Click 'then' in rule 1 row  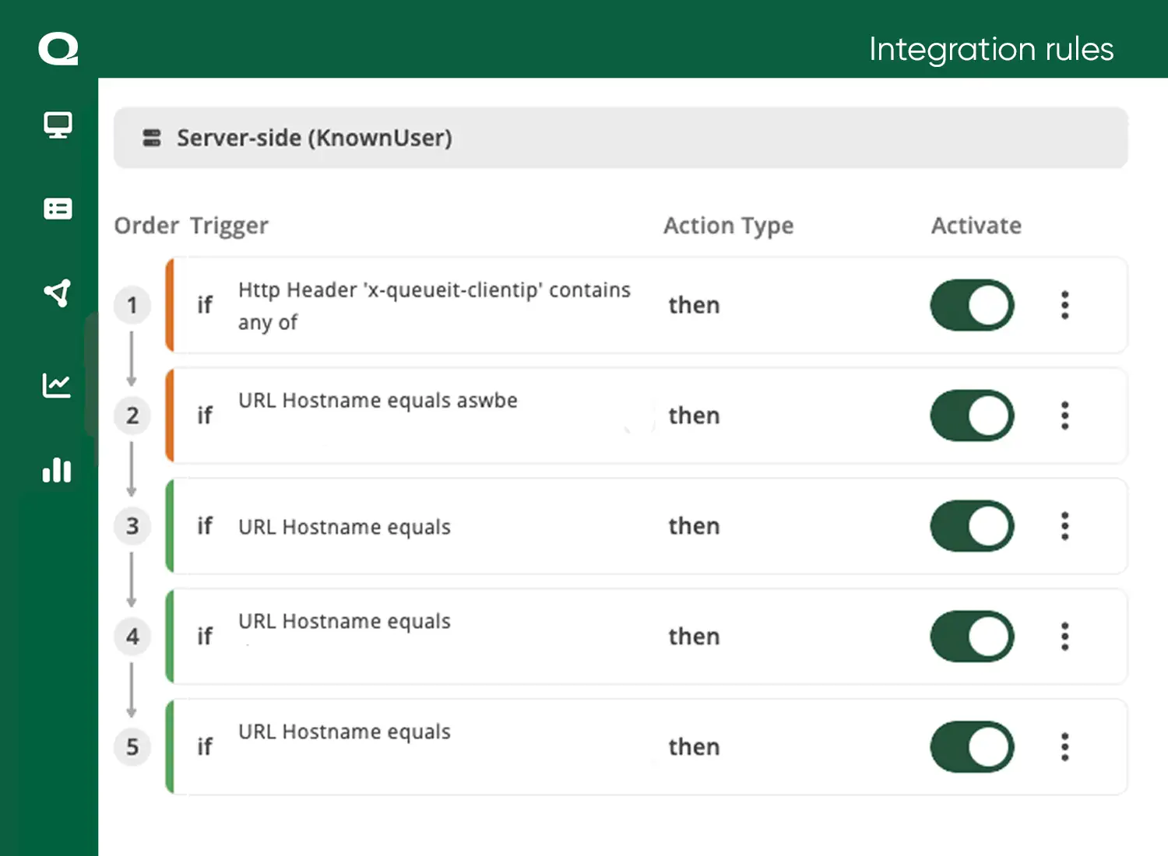694,305
